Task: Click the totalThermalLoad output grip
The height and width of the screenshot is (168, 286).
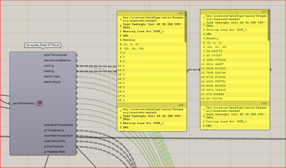Action: 76,55
